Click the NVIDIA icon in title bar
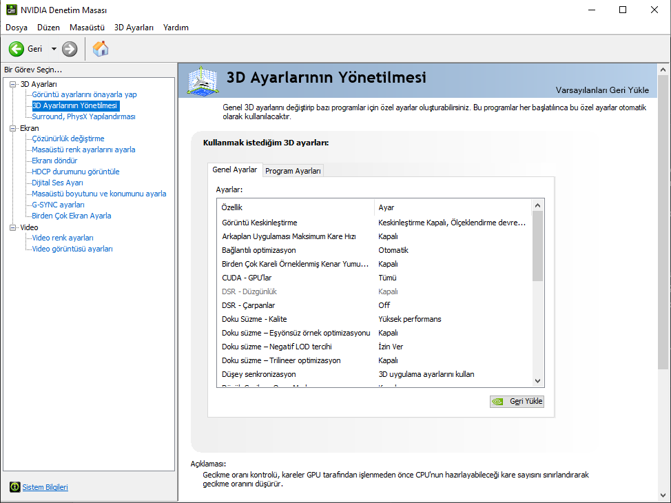This screenshot has width=671, height=503. click(12, 10)
